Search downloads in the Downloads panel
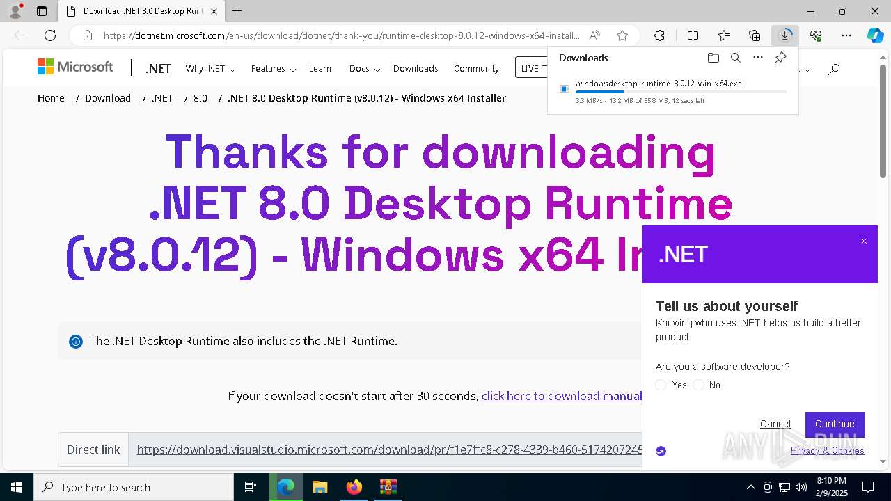 pos(735,58)
